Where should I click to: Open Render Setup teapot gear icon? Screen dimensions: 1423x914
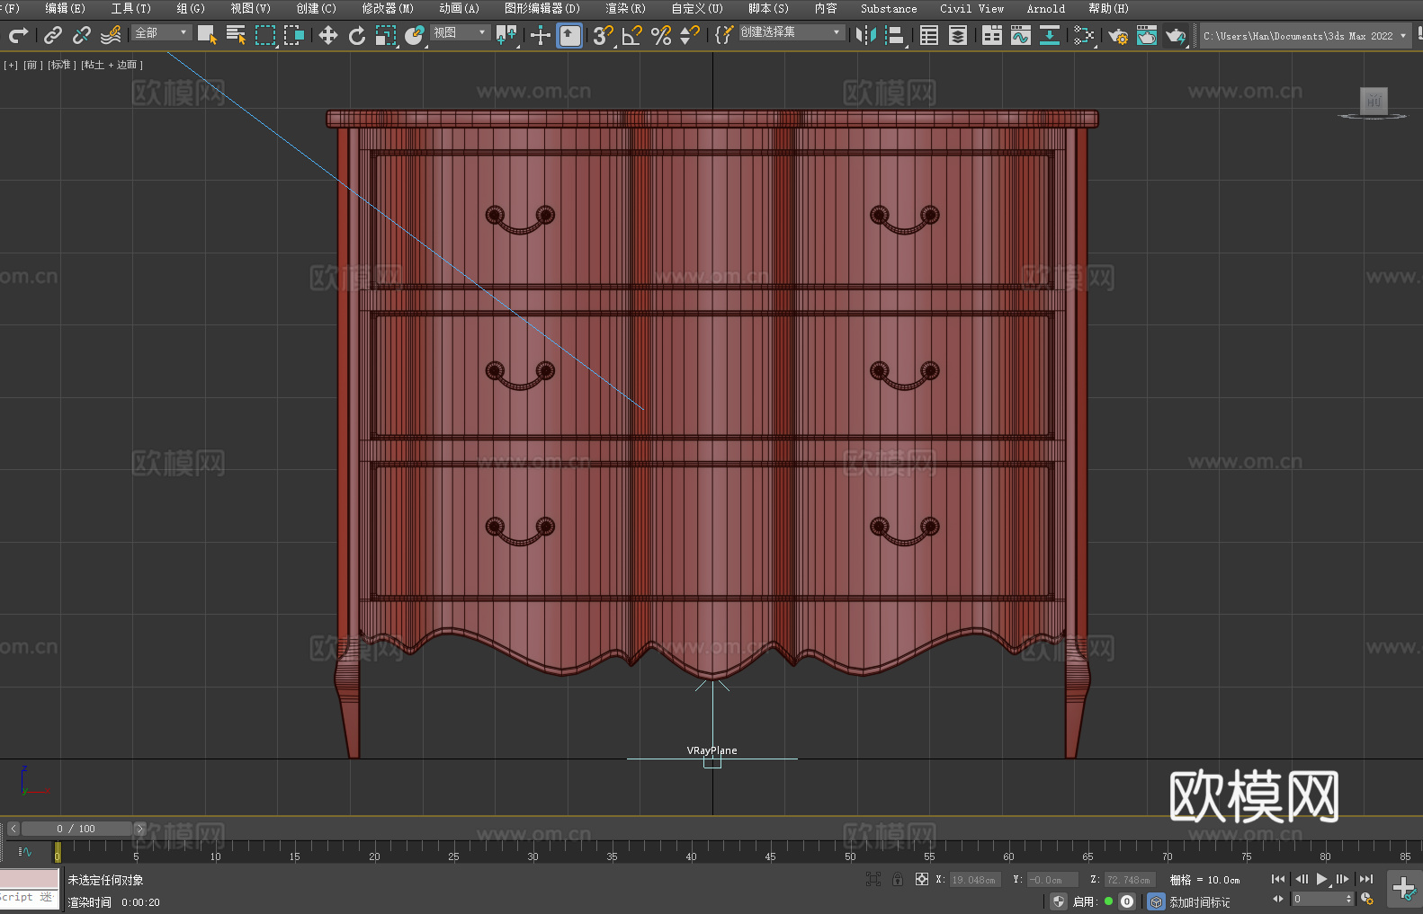pyautogui.click(x=1118, y=35)
